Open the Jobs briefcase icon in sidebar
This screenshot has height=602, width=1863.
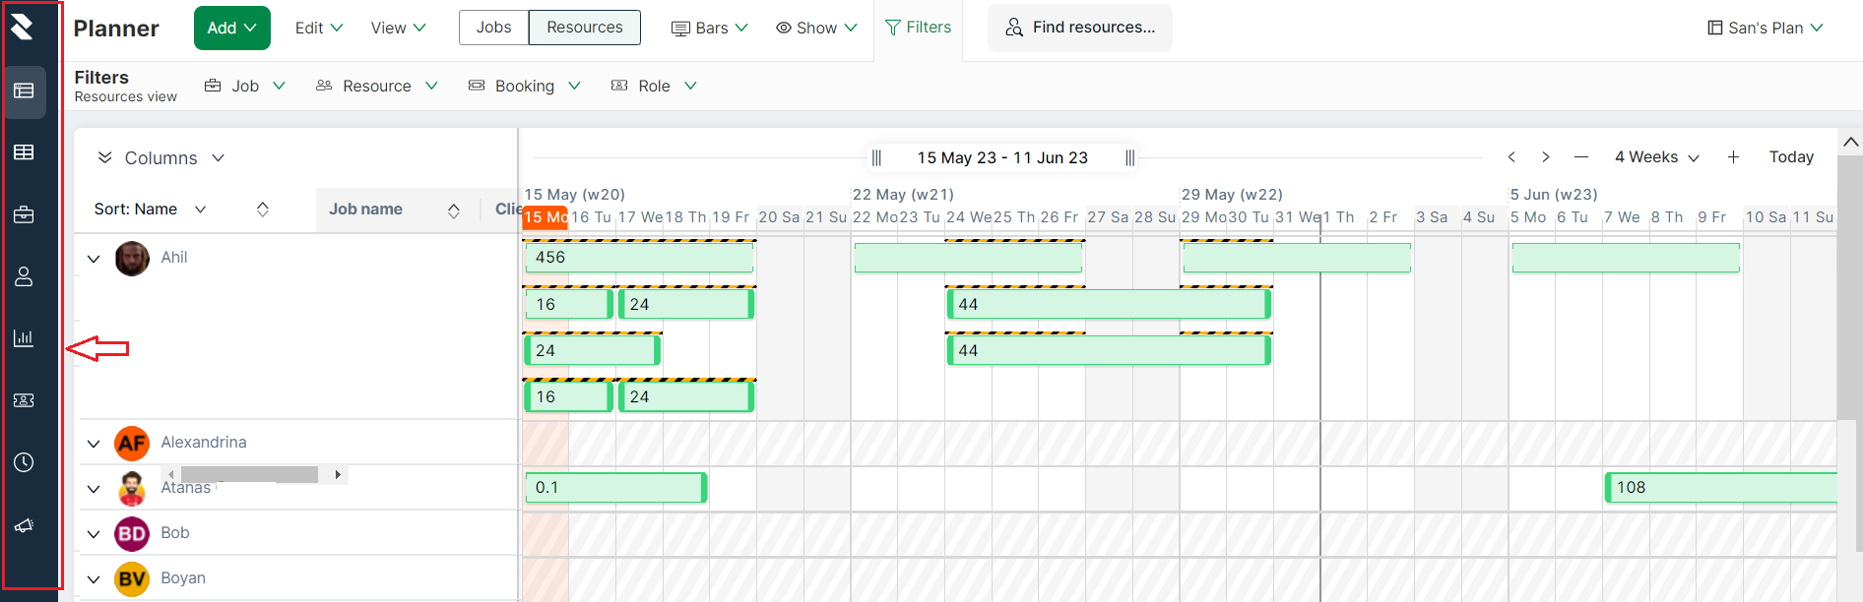(x=25, y=214)
